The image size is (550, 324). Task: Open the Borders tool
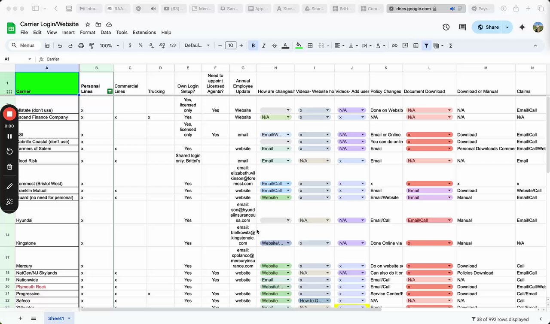(310, 45)
